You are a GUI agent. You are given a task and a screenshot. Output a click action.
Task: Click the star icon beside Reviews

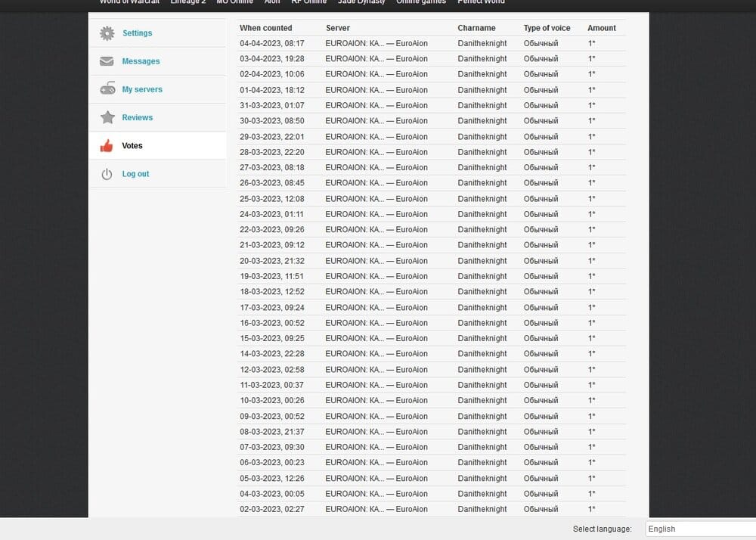point(107,117)
